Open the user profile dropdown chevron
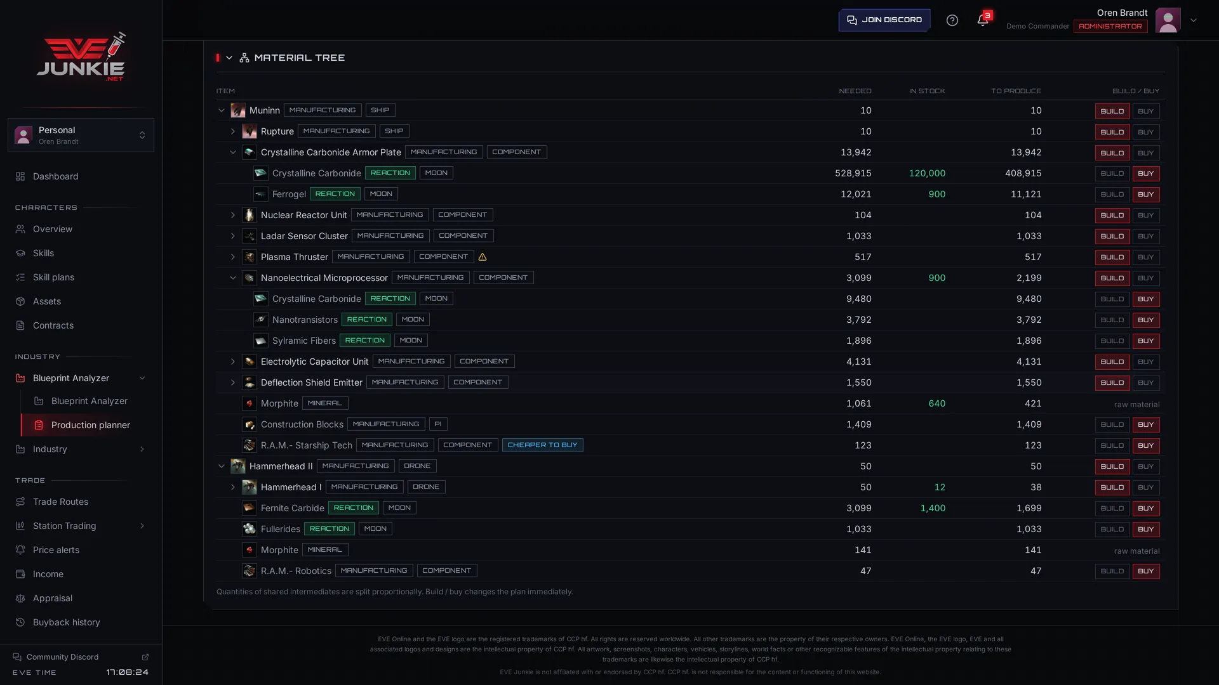 click(x=1194, y=20)
